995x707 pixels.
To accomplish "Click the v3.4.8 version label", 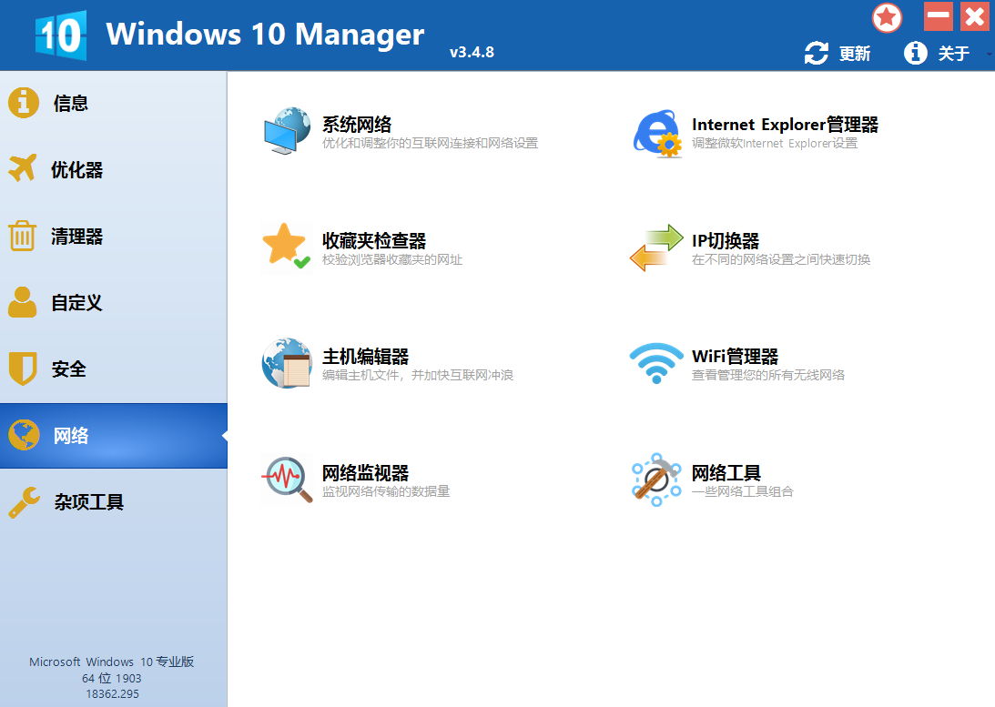I will 472,53.
